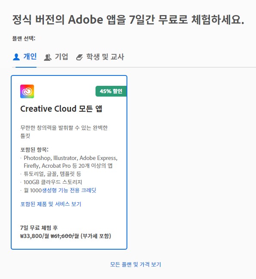Switch to the 기업 tab
The image size is (256, 279).
[56, 57]
